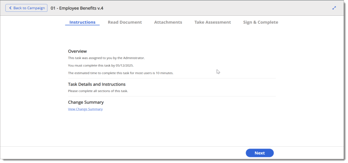Click the assigned by the Administrator sentence
348x163 pixels.
(x=106, y=58)
